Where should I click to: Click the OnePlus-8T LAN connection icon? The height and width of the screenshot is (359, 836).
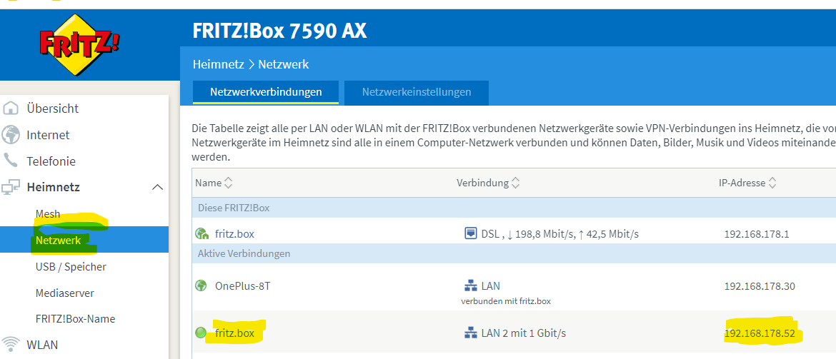coord(470,286)
